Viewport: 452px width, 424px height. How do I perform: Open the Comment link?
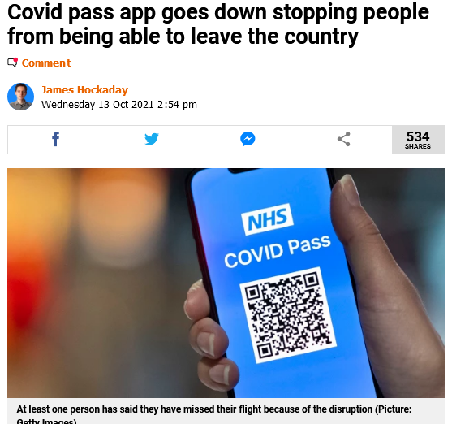[46, 63]
